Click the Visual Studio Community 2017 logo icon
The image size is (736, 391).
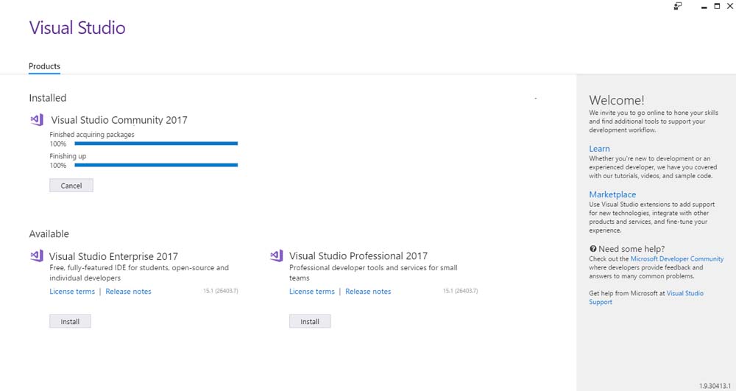(37, 120)
